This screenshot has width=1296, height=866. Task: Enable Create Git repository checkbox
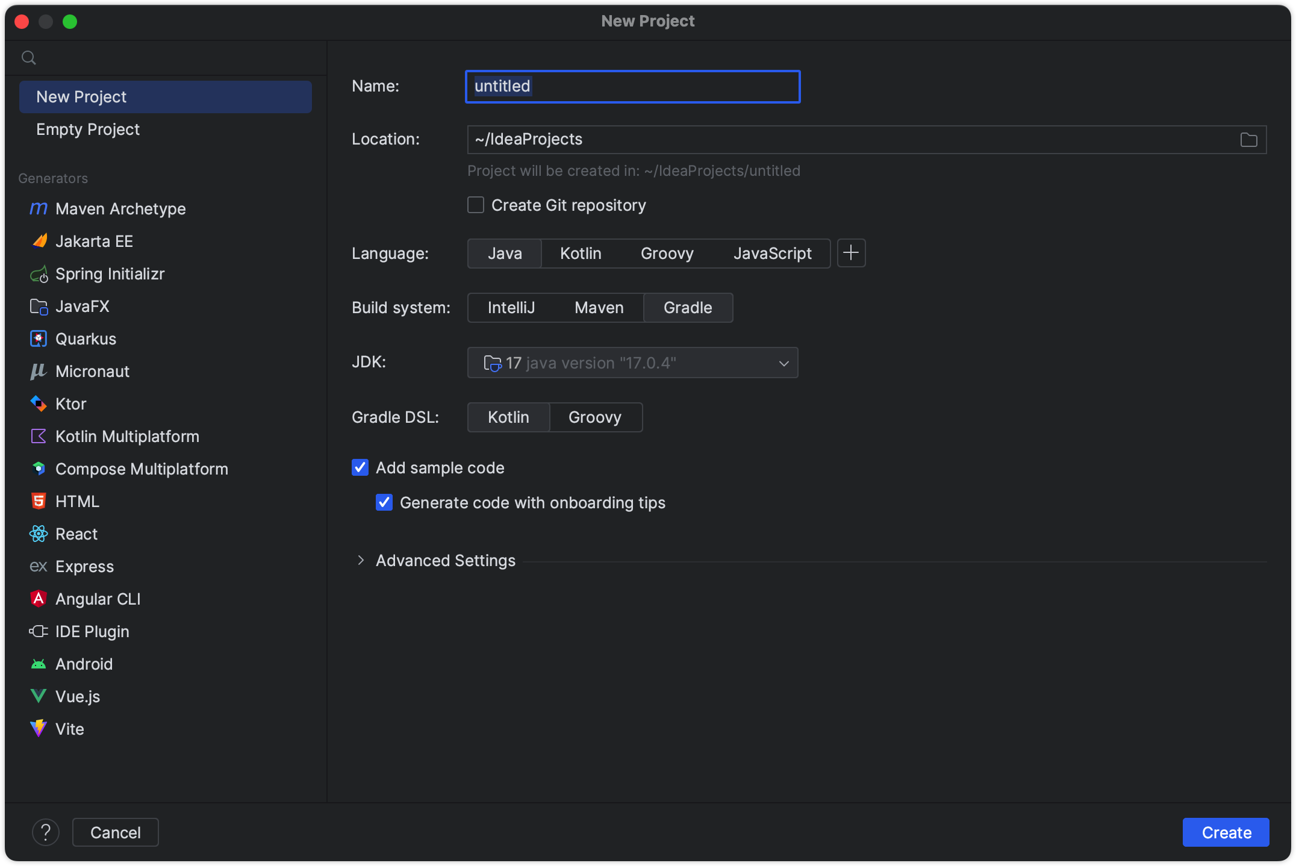point(476,205)
